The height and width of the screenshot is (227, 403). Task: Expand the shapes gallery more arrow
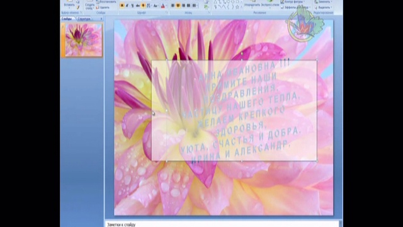[241, 7]
